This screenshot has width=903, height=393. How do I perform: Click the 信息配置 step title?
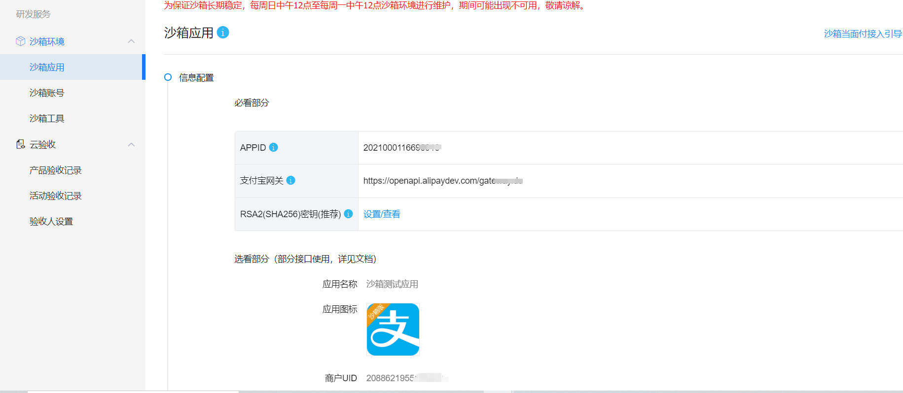point(196,77)
